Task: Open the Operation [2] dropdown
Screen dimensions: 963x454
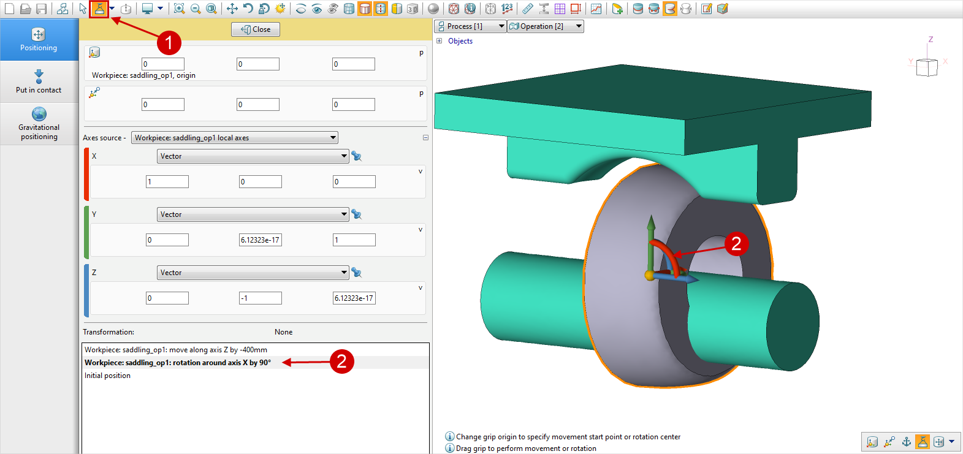Action: 545,26
